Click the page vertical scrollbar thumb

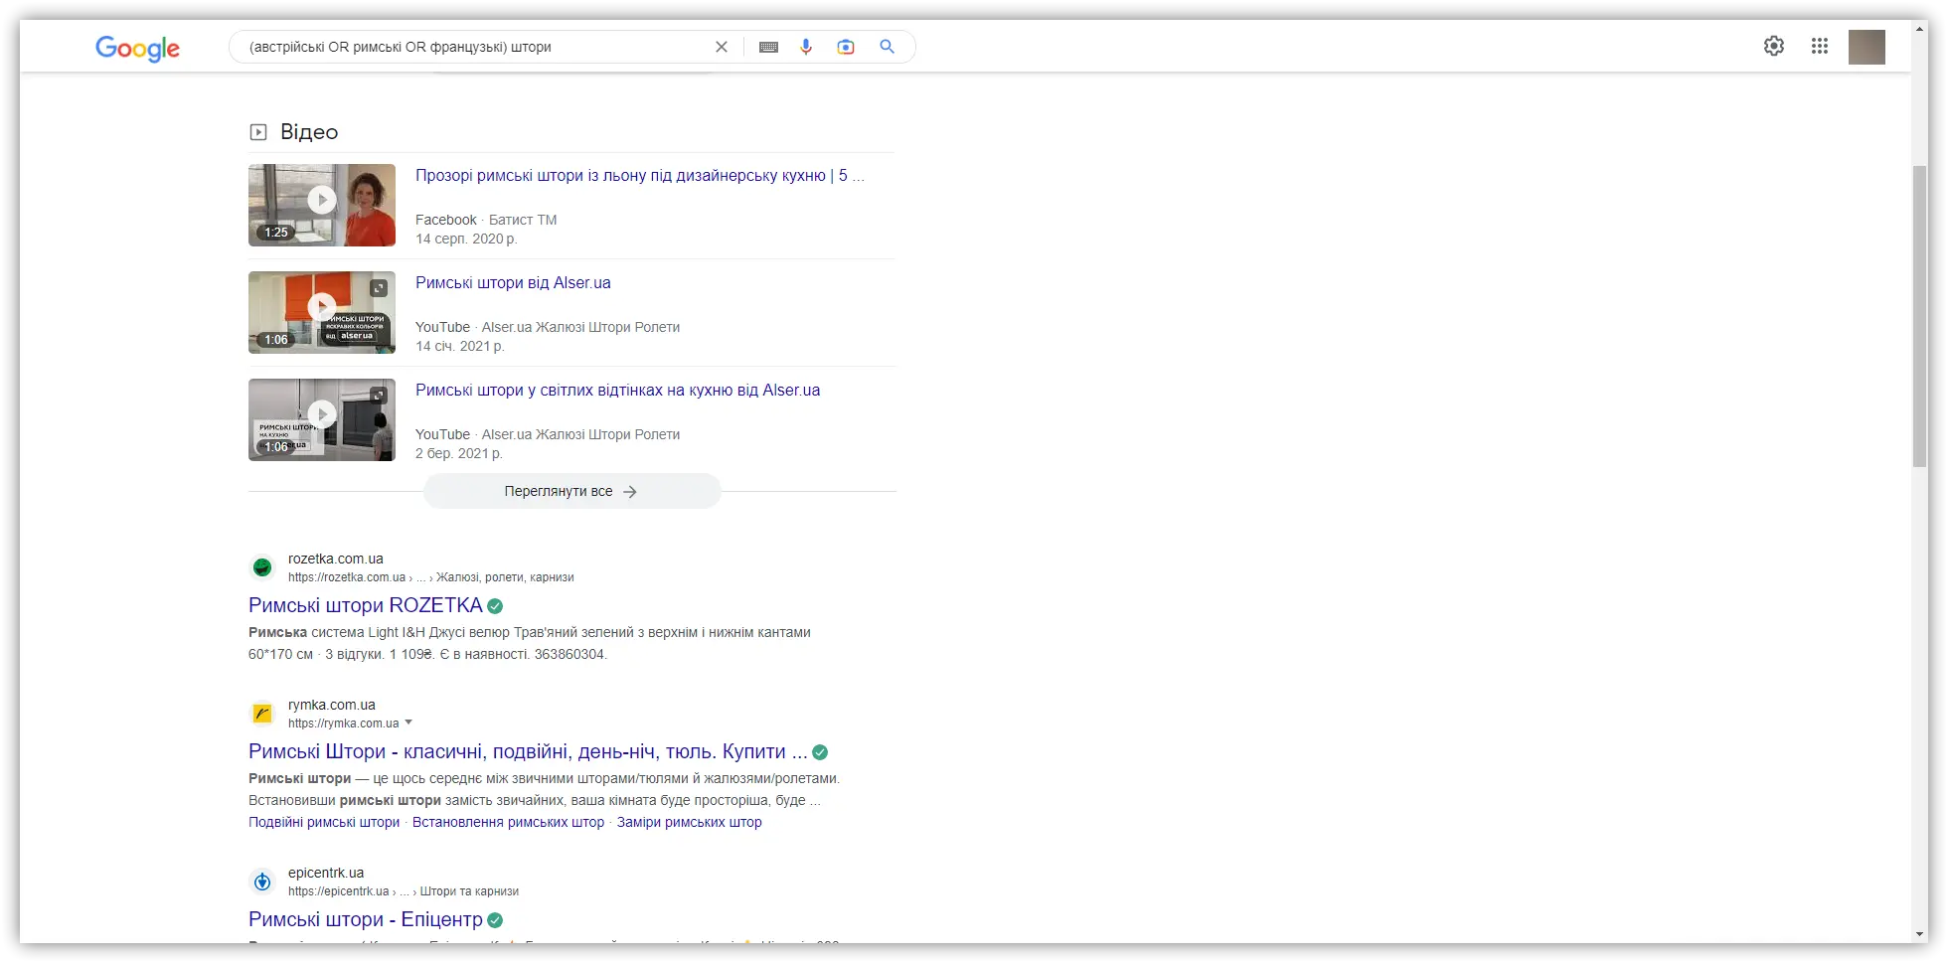tap(1920, 316)
